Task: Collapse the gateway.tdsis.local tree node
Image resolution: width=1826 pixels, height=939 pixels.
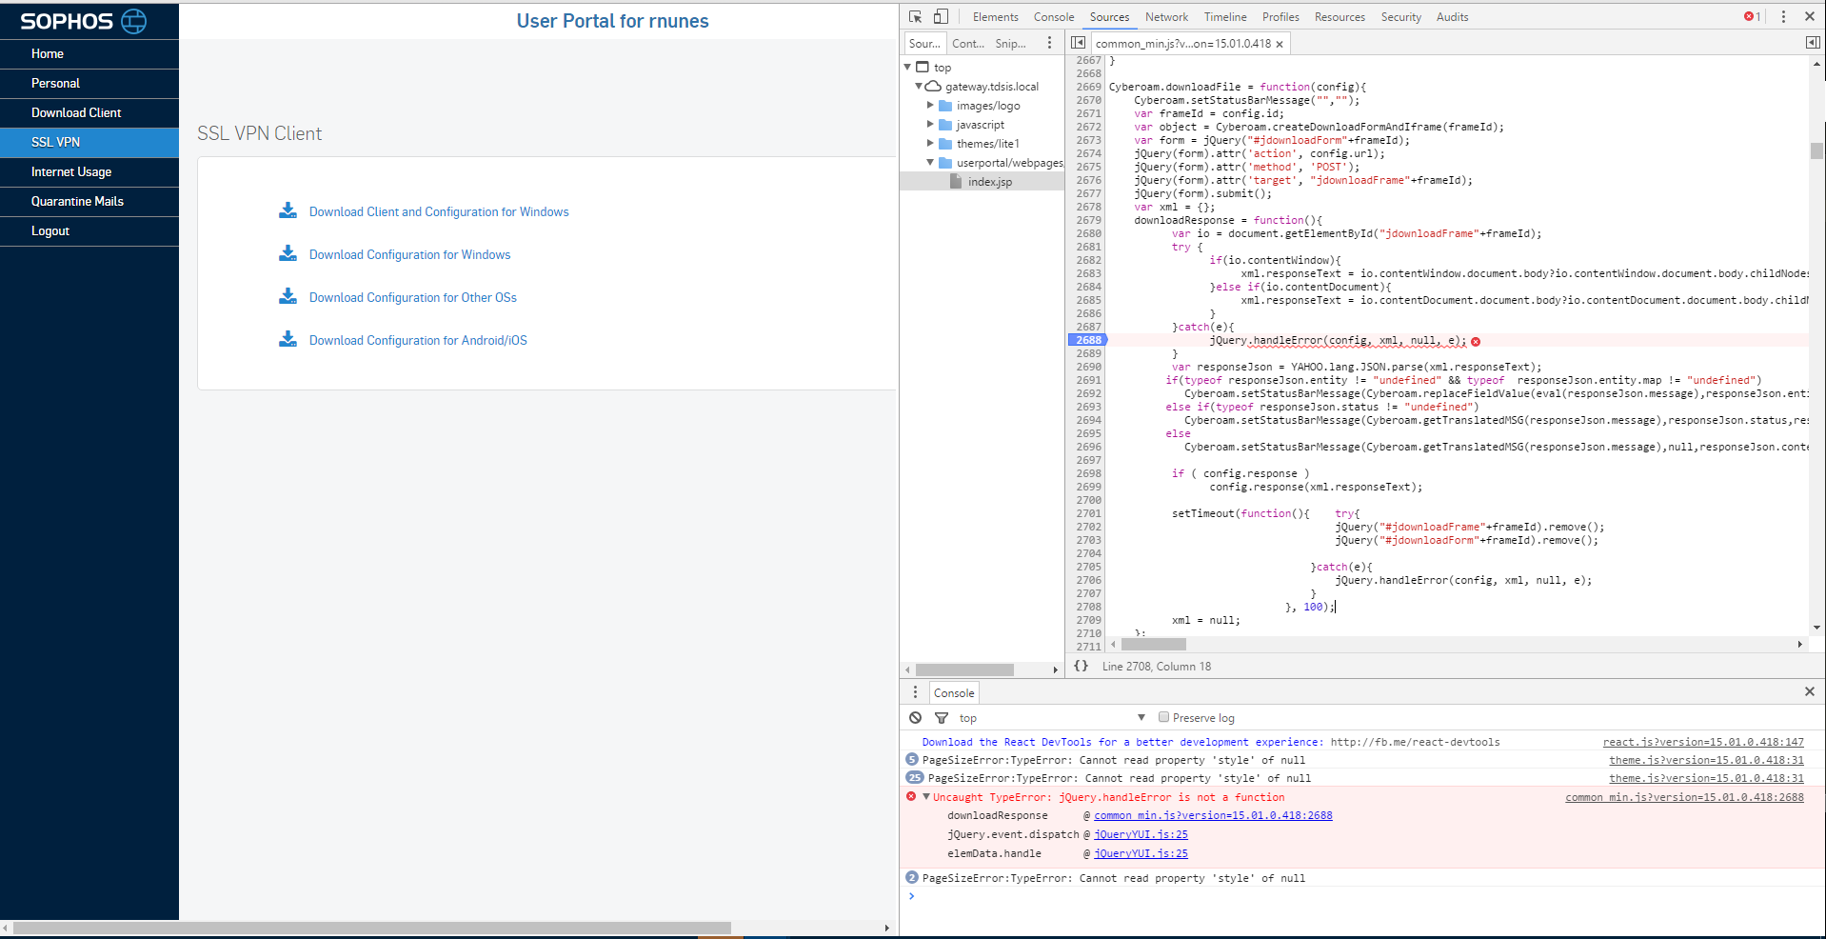Action: 919,86
